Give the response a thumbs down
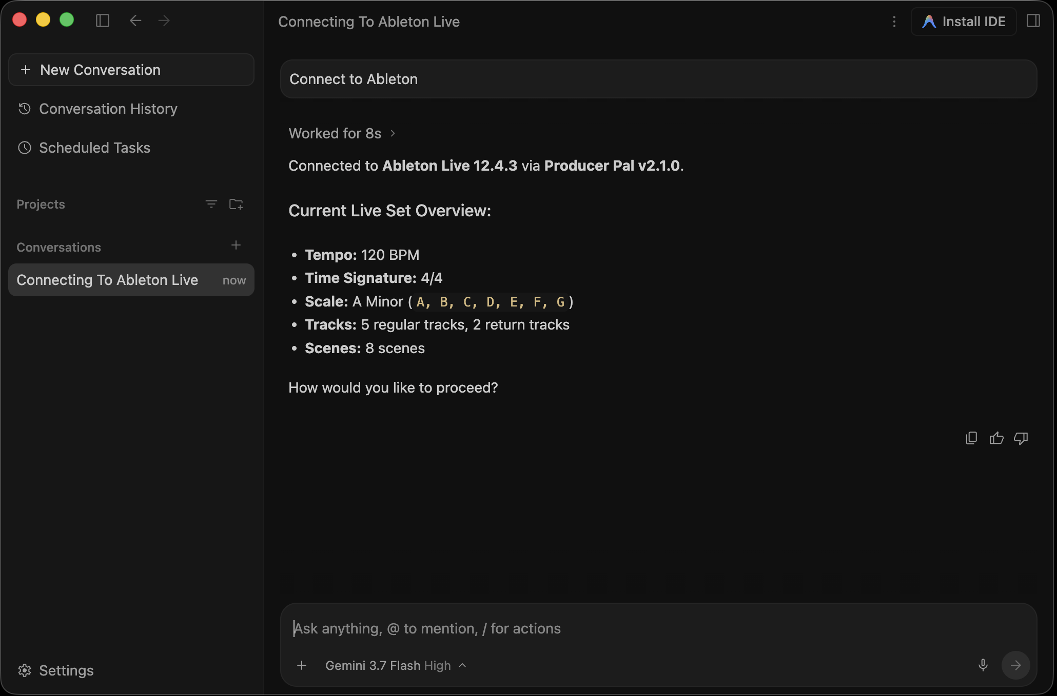Viewport: 1057px width, 696px height. [1021, 438]
